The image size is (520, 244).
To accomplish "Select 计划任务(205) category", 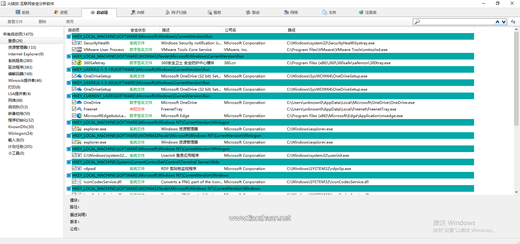I will coord(20,146).
